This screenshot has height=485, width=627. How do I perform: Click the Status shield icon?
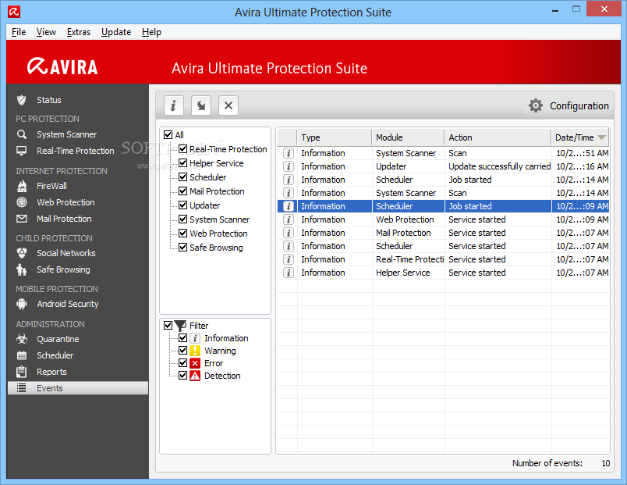click(22, 100)
